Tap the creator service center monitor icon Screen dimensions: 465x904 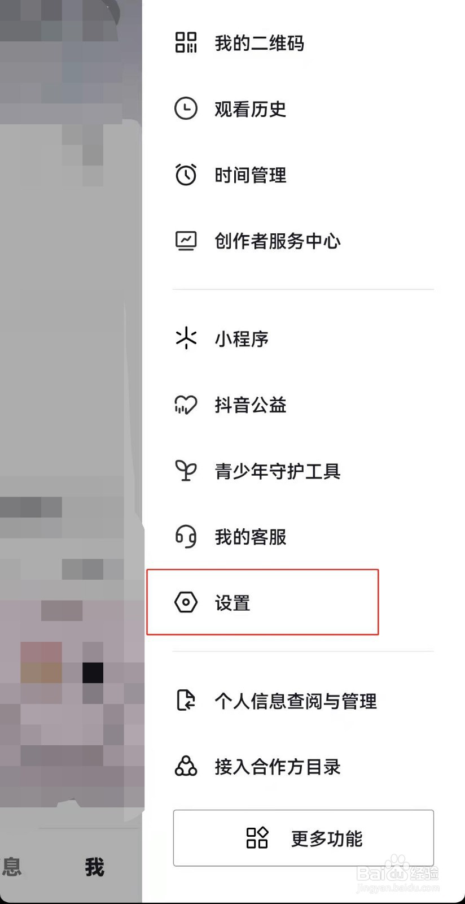point(186,241)
